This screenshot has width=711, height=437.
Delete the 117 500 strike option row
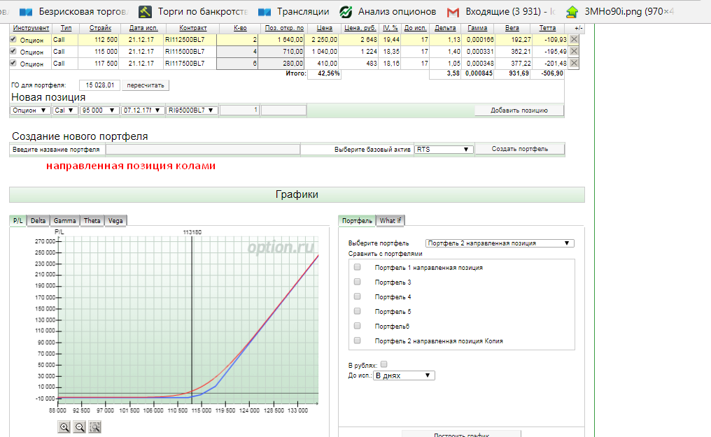(x=574, y=64)
